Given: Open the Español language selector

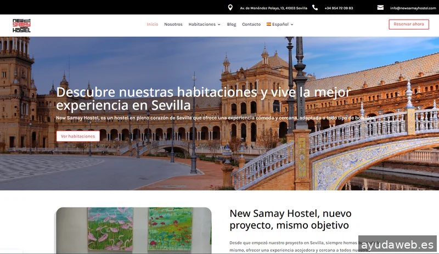Looking at the screenshot, I should click(x=280, y=24).
